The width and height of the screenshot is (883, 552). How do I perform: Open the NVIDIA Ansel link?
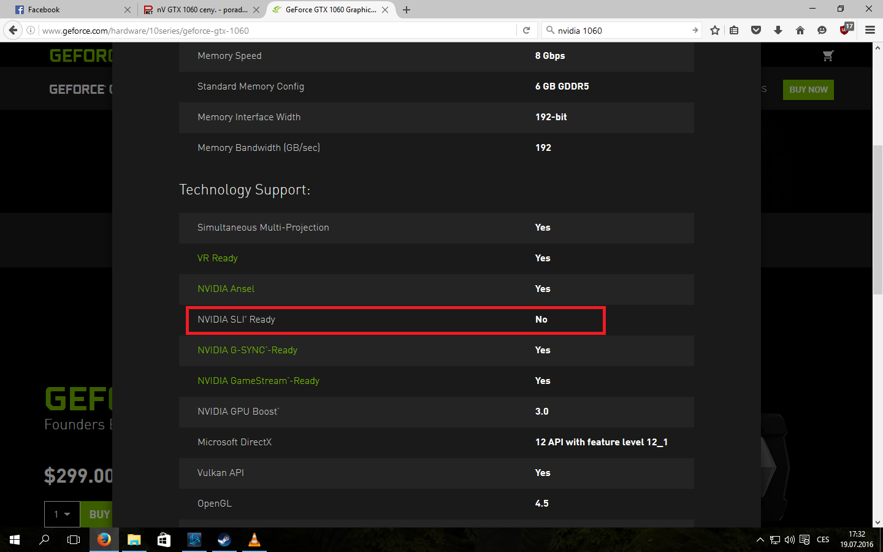point(226,289)
